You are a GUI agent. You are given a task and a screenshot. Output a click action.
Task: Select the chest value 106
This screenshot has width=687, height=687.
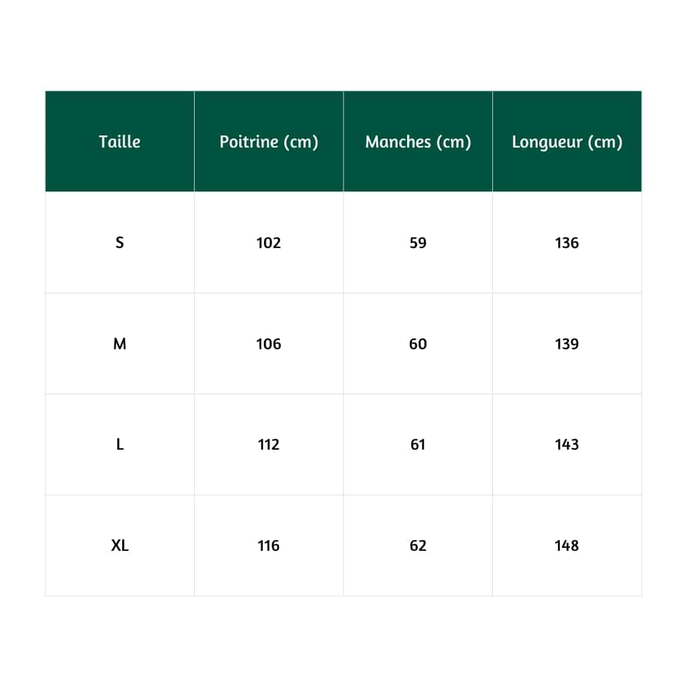point(268,343)
